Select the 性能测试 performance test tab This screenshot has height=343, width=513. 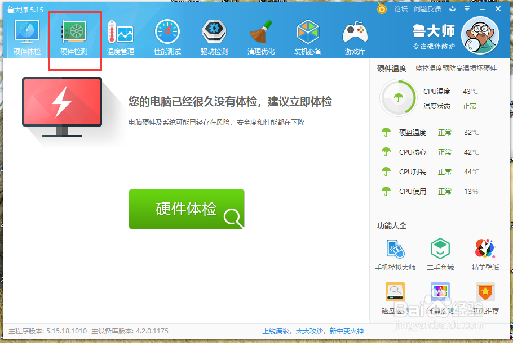[x=167, y=38]
